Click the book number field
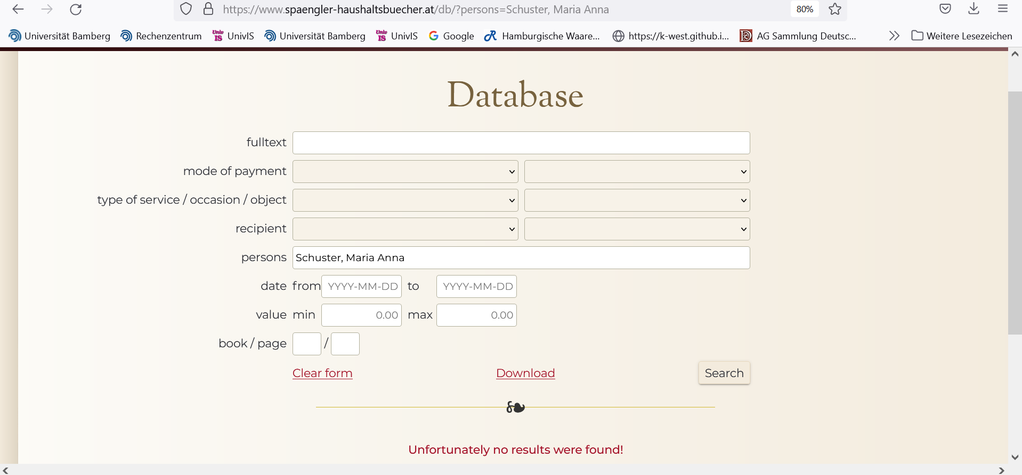Viewport: 1022px width, 475px height. tap(307, 344)
